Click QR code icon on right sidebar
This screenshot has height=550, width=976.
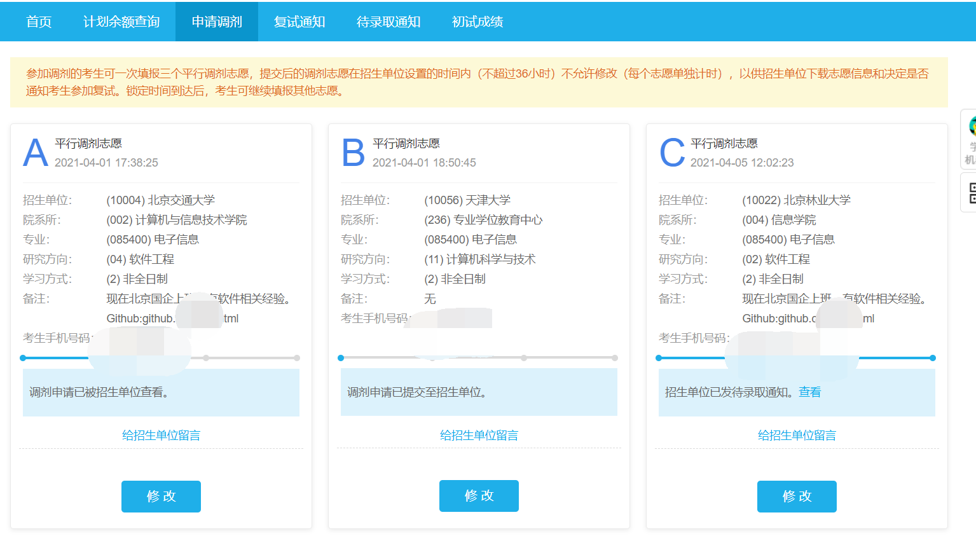click(971, 193)
